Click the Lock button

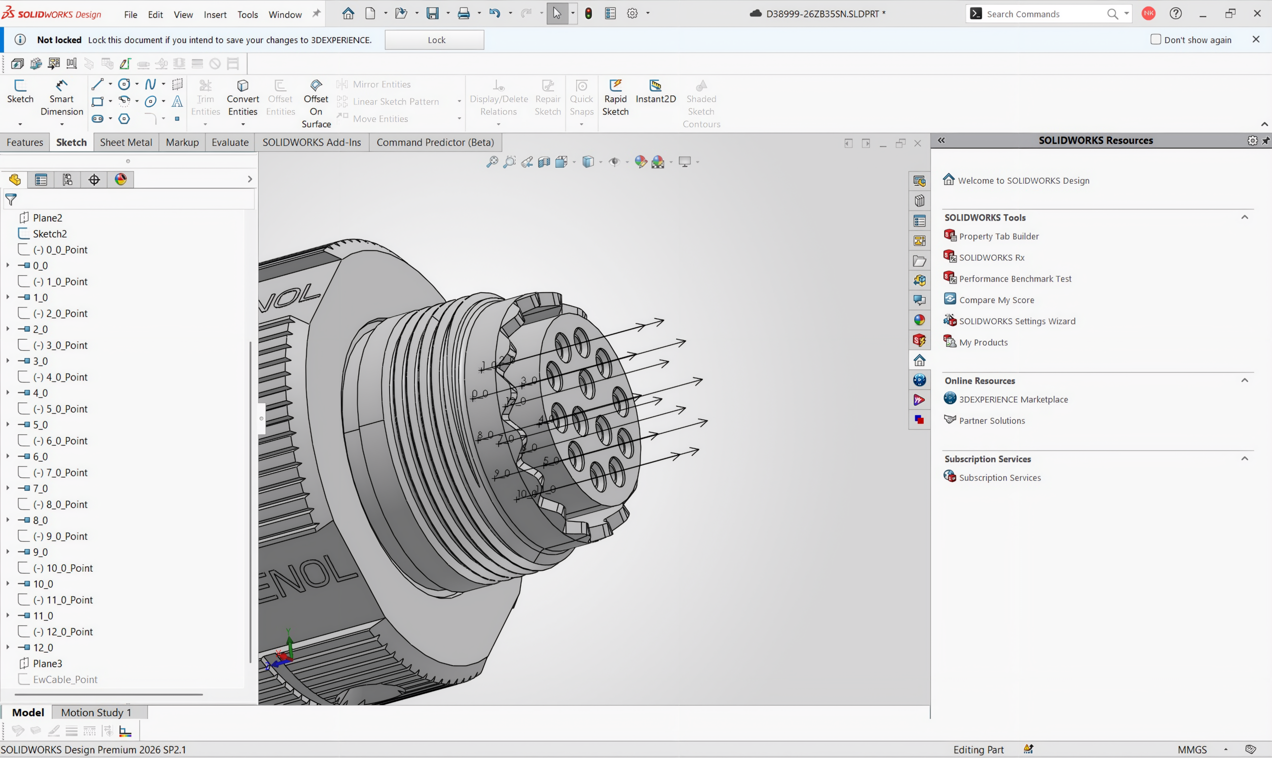[434, 40]
